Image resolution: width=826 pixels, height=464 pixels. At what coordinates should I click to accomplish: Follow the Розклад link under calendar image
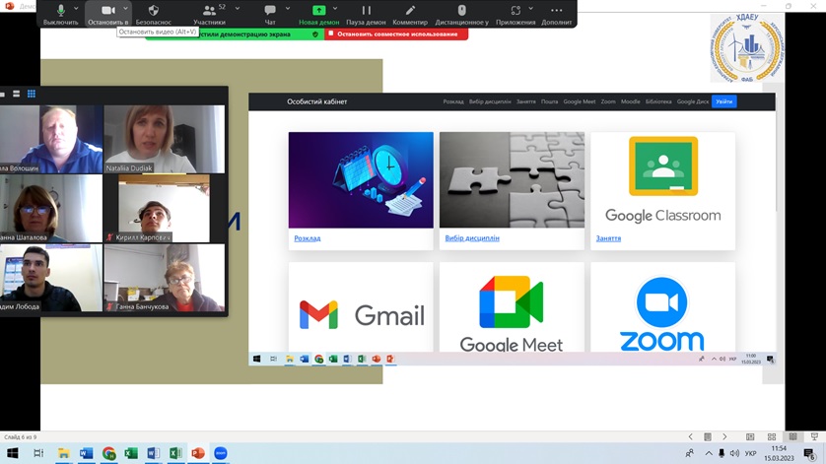(x=308, y=238)
